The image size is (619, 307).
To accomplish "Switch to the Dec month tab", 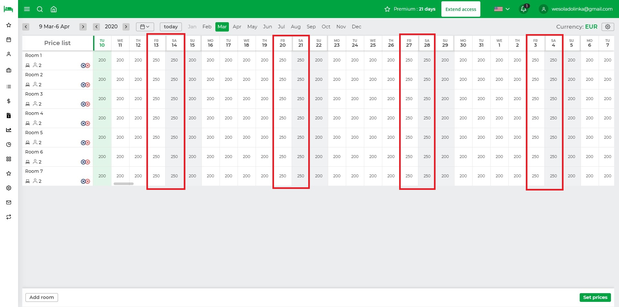I will click(357, 27).
